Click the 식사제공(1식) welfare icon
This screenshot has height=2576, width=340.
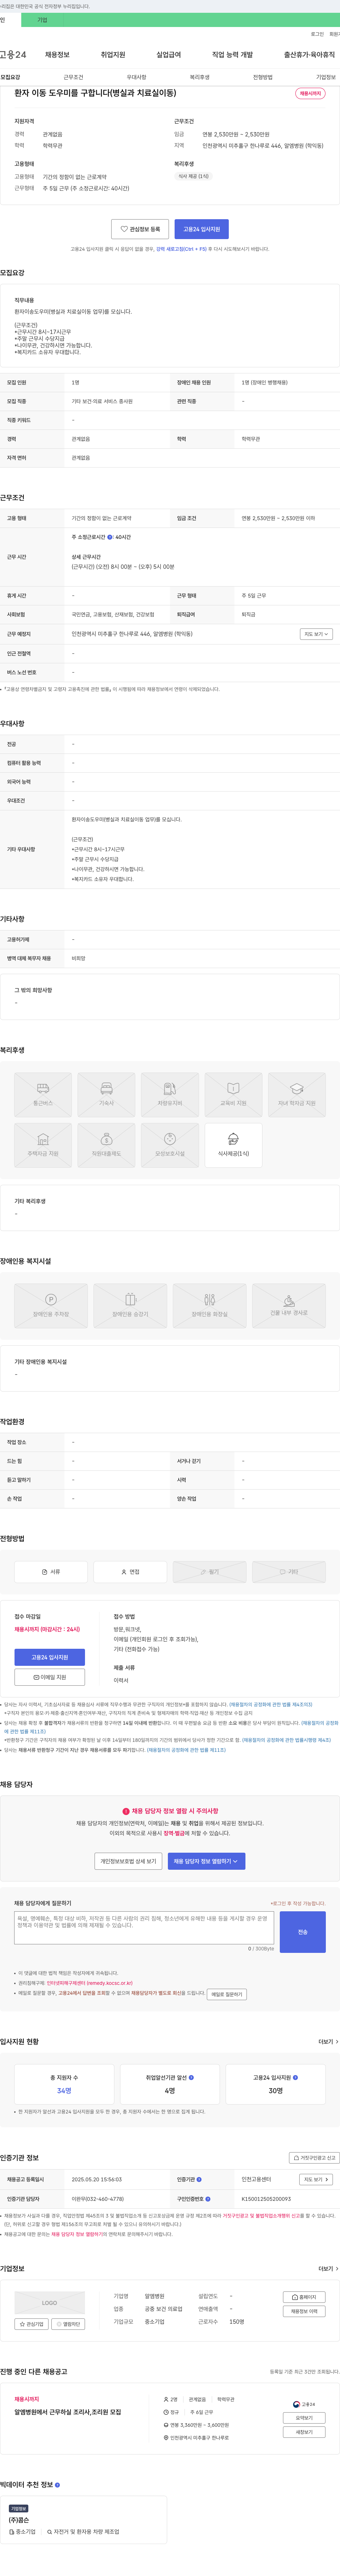coord(233,1145)
